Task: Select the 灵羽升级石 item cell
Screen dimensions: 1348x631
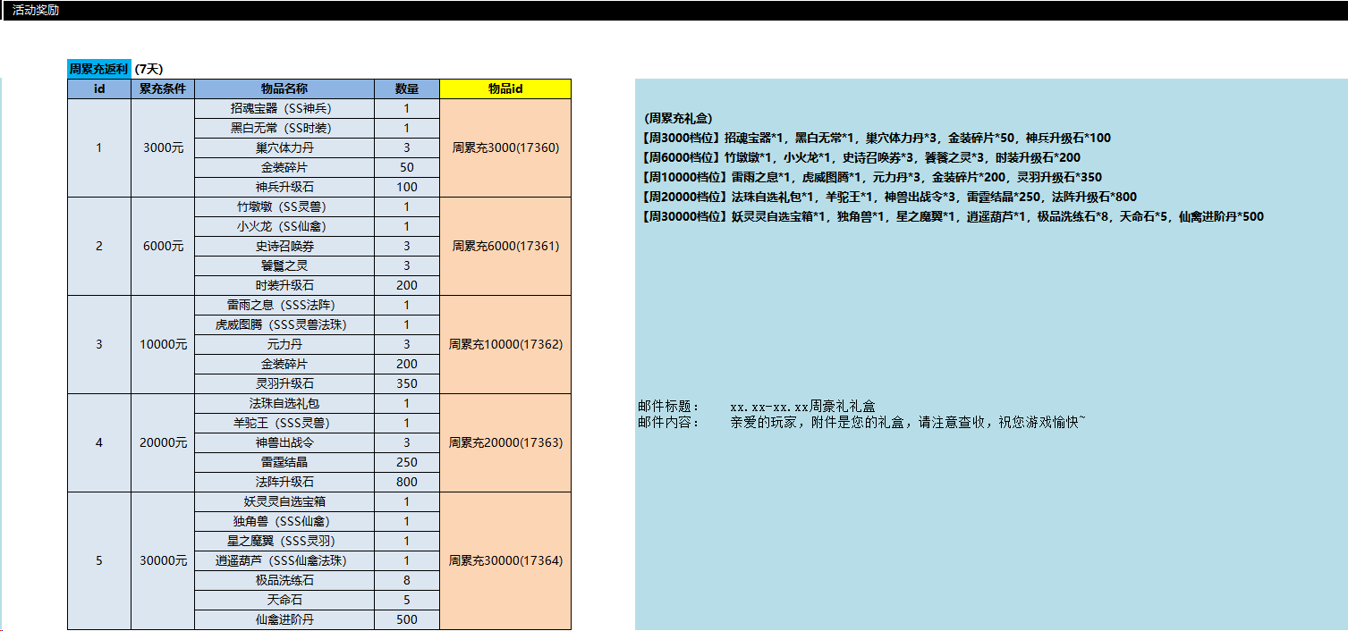Action: pyautogui.click(x=284, y=383)
